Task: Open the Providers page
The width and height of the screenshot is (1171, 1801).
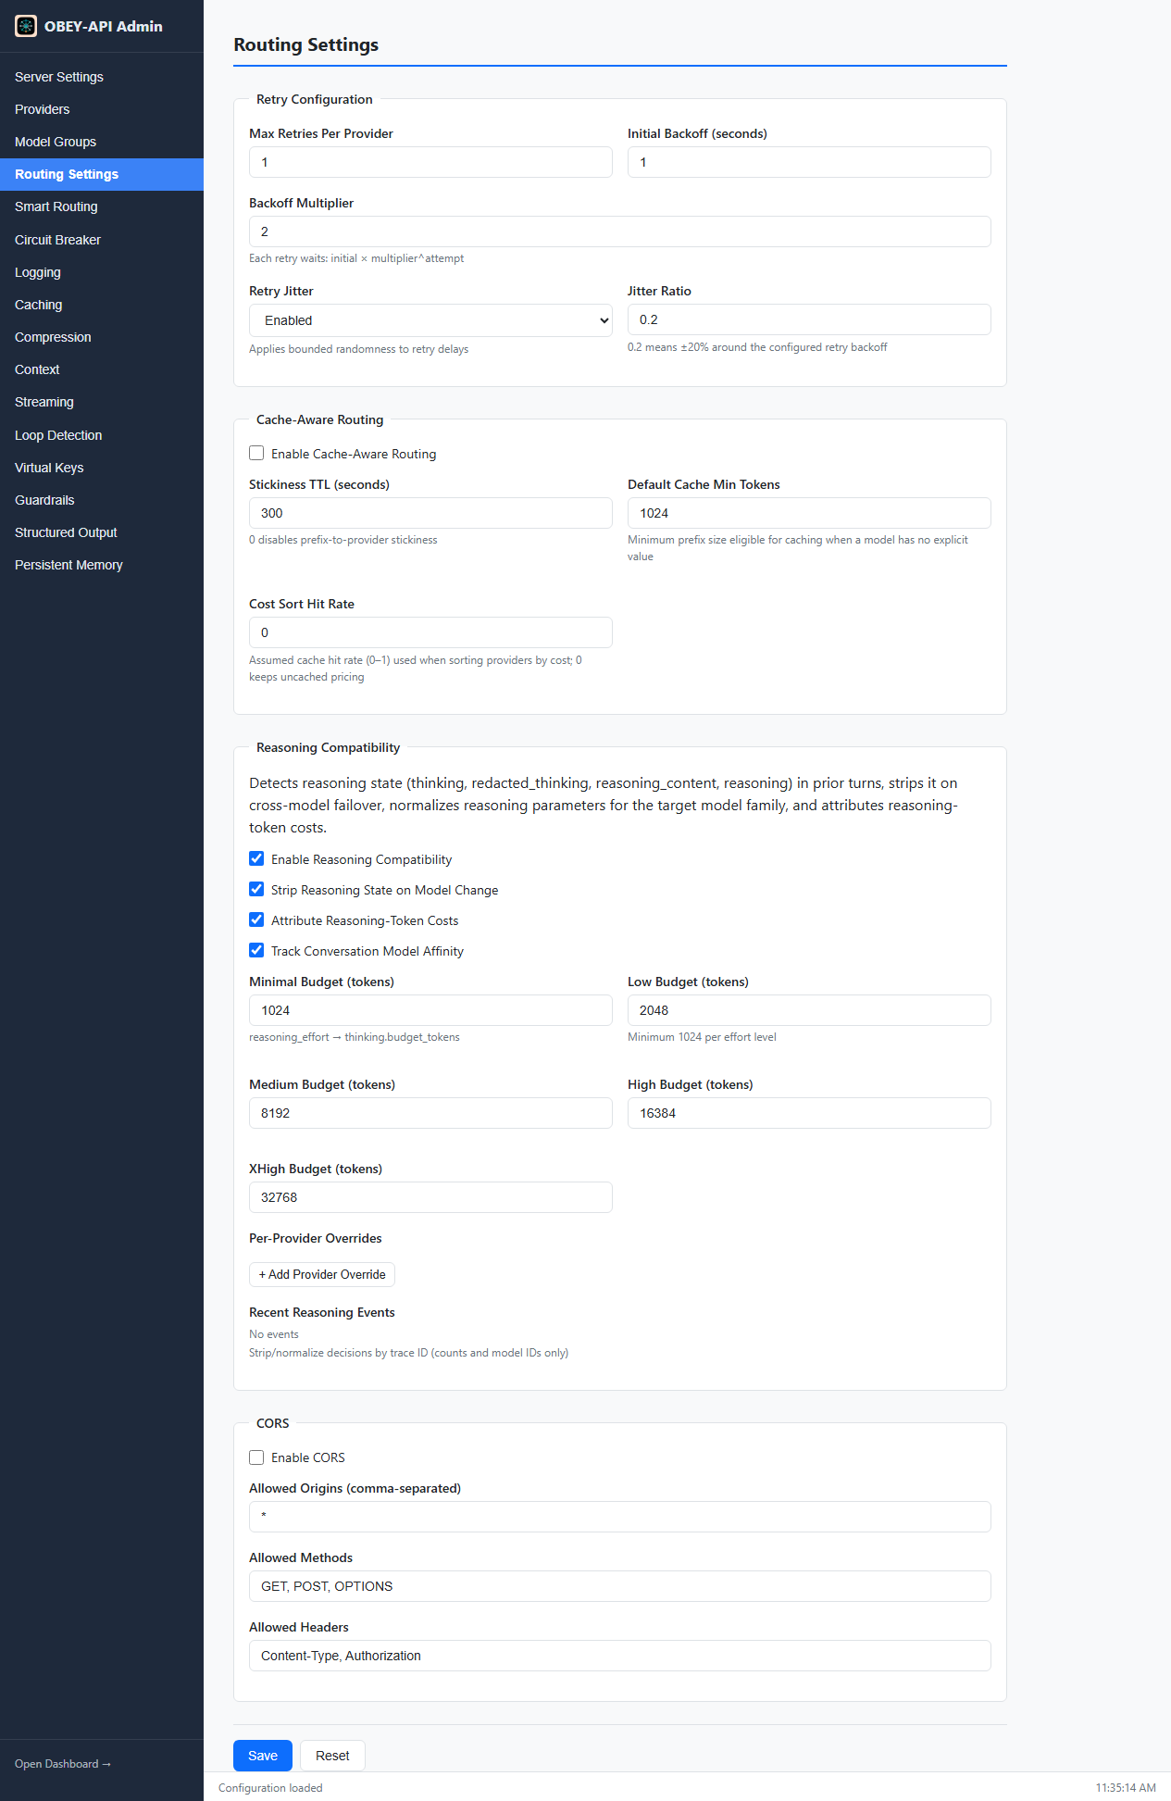Action: [x=102, y=109]
